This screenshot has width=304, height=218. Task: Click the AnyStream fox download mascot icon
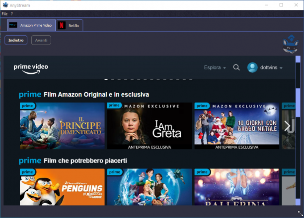point(290,44)
